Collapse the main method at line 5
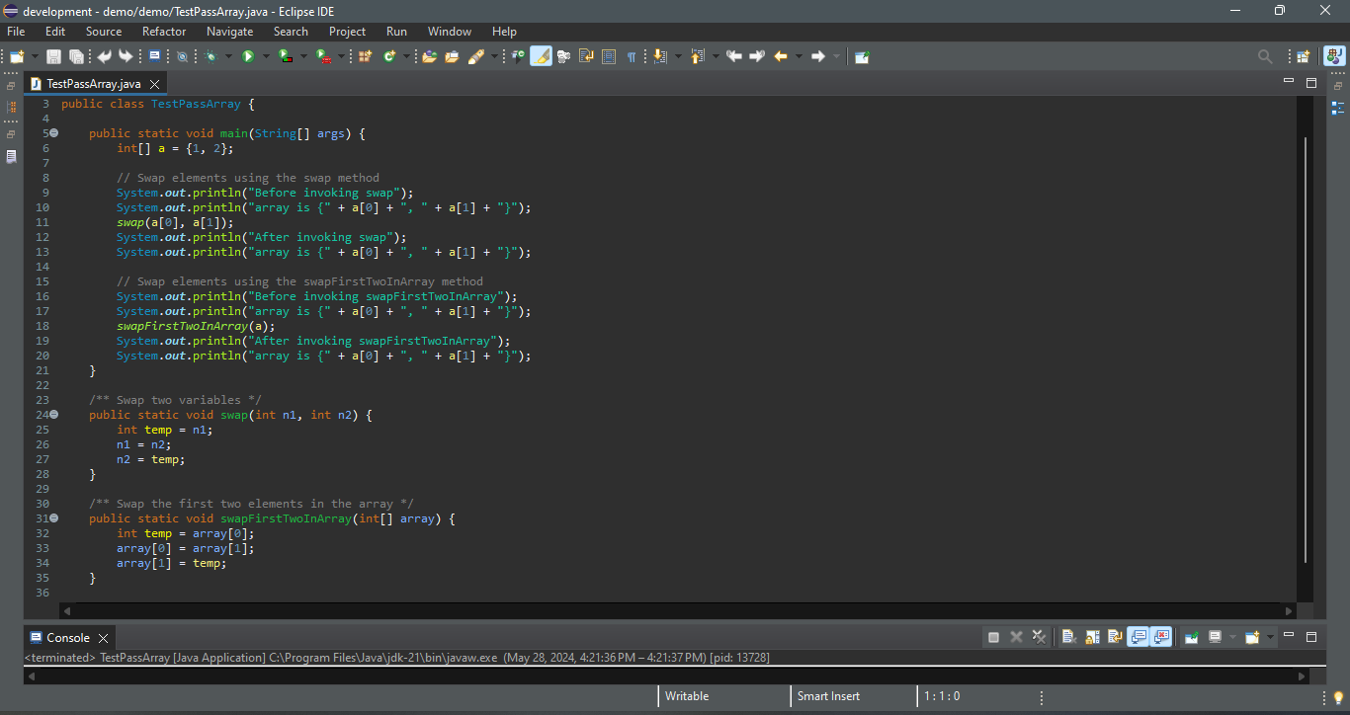Image resolution: width=1350 pixels, height=715 pixels. pos(54,132)
